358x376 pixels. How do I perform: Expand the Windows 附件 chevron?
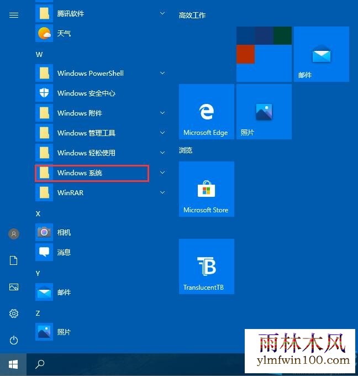(162, 113)
